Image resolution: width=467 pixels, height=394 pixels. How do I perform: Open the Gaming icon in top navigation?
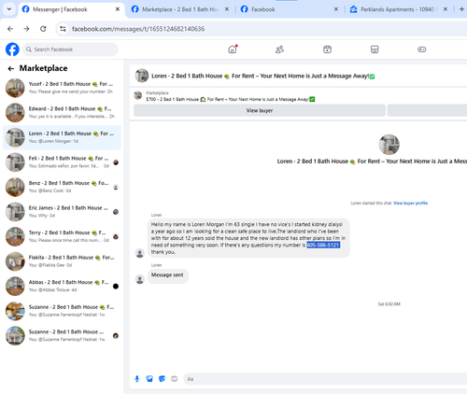tap(422, 49)
